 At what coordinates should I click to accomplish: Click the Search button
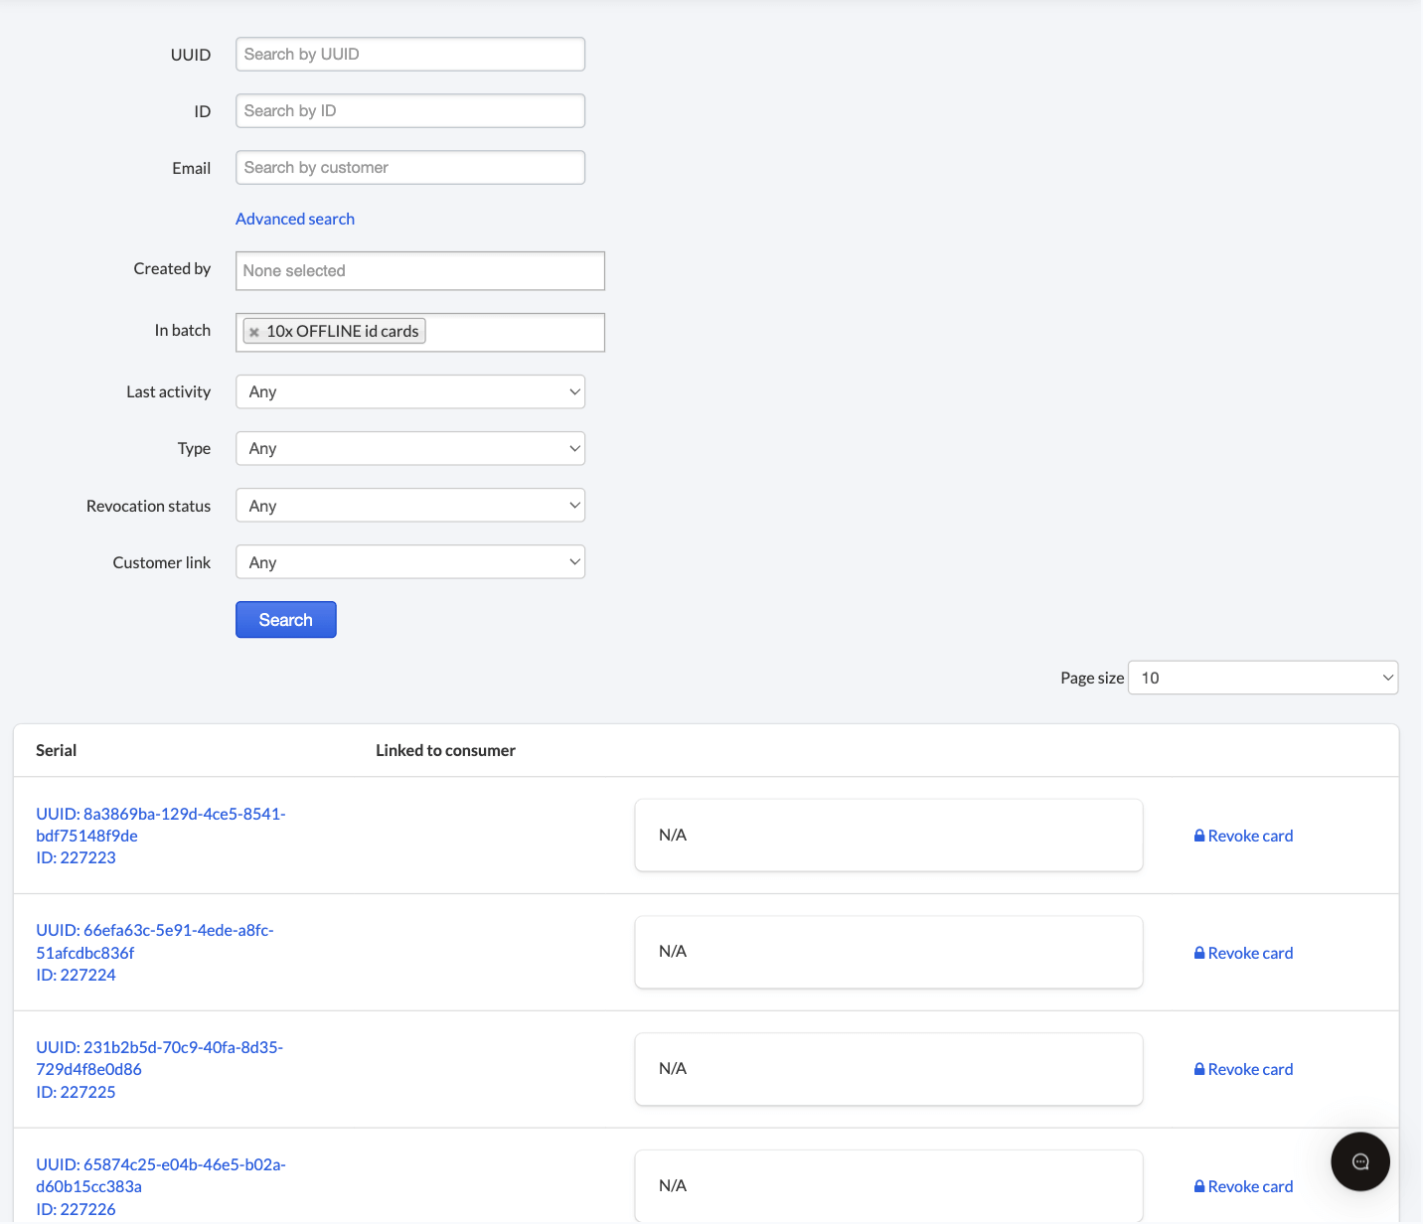285,619
